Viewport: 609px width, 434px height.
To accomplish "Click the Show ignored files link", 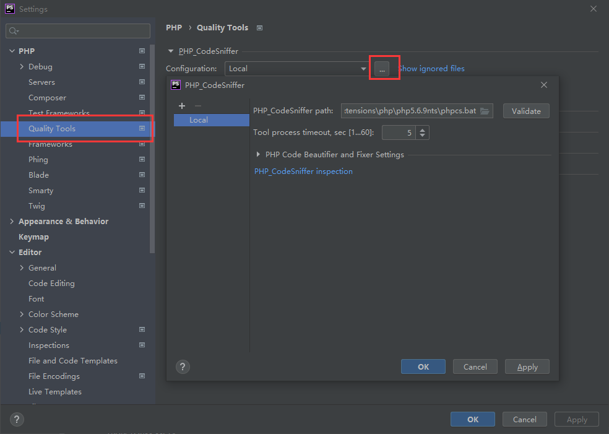I will pos(431,68).
